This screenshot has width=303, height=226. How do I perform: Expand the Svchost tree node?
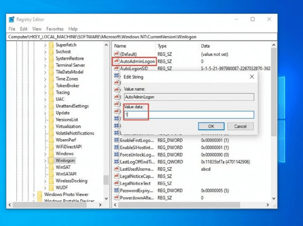click(x=45, y=52)
